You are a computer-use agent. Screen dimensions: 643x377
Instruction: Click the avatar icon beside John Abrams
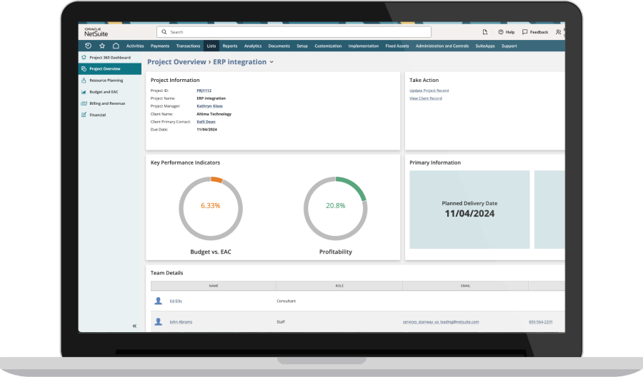159,322
